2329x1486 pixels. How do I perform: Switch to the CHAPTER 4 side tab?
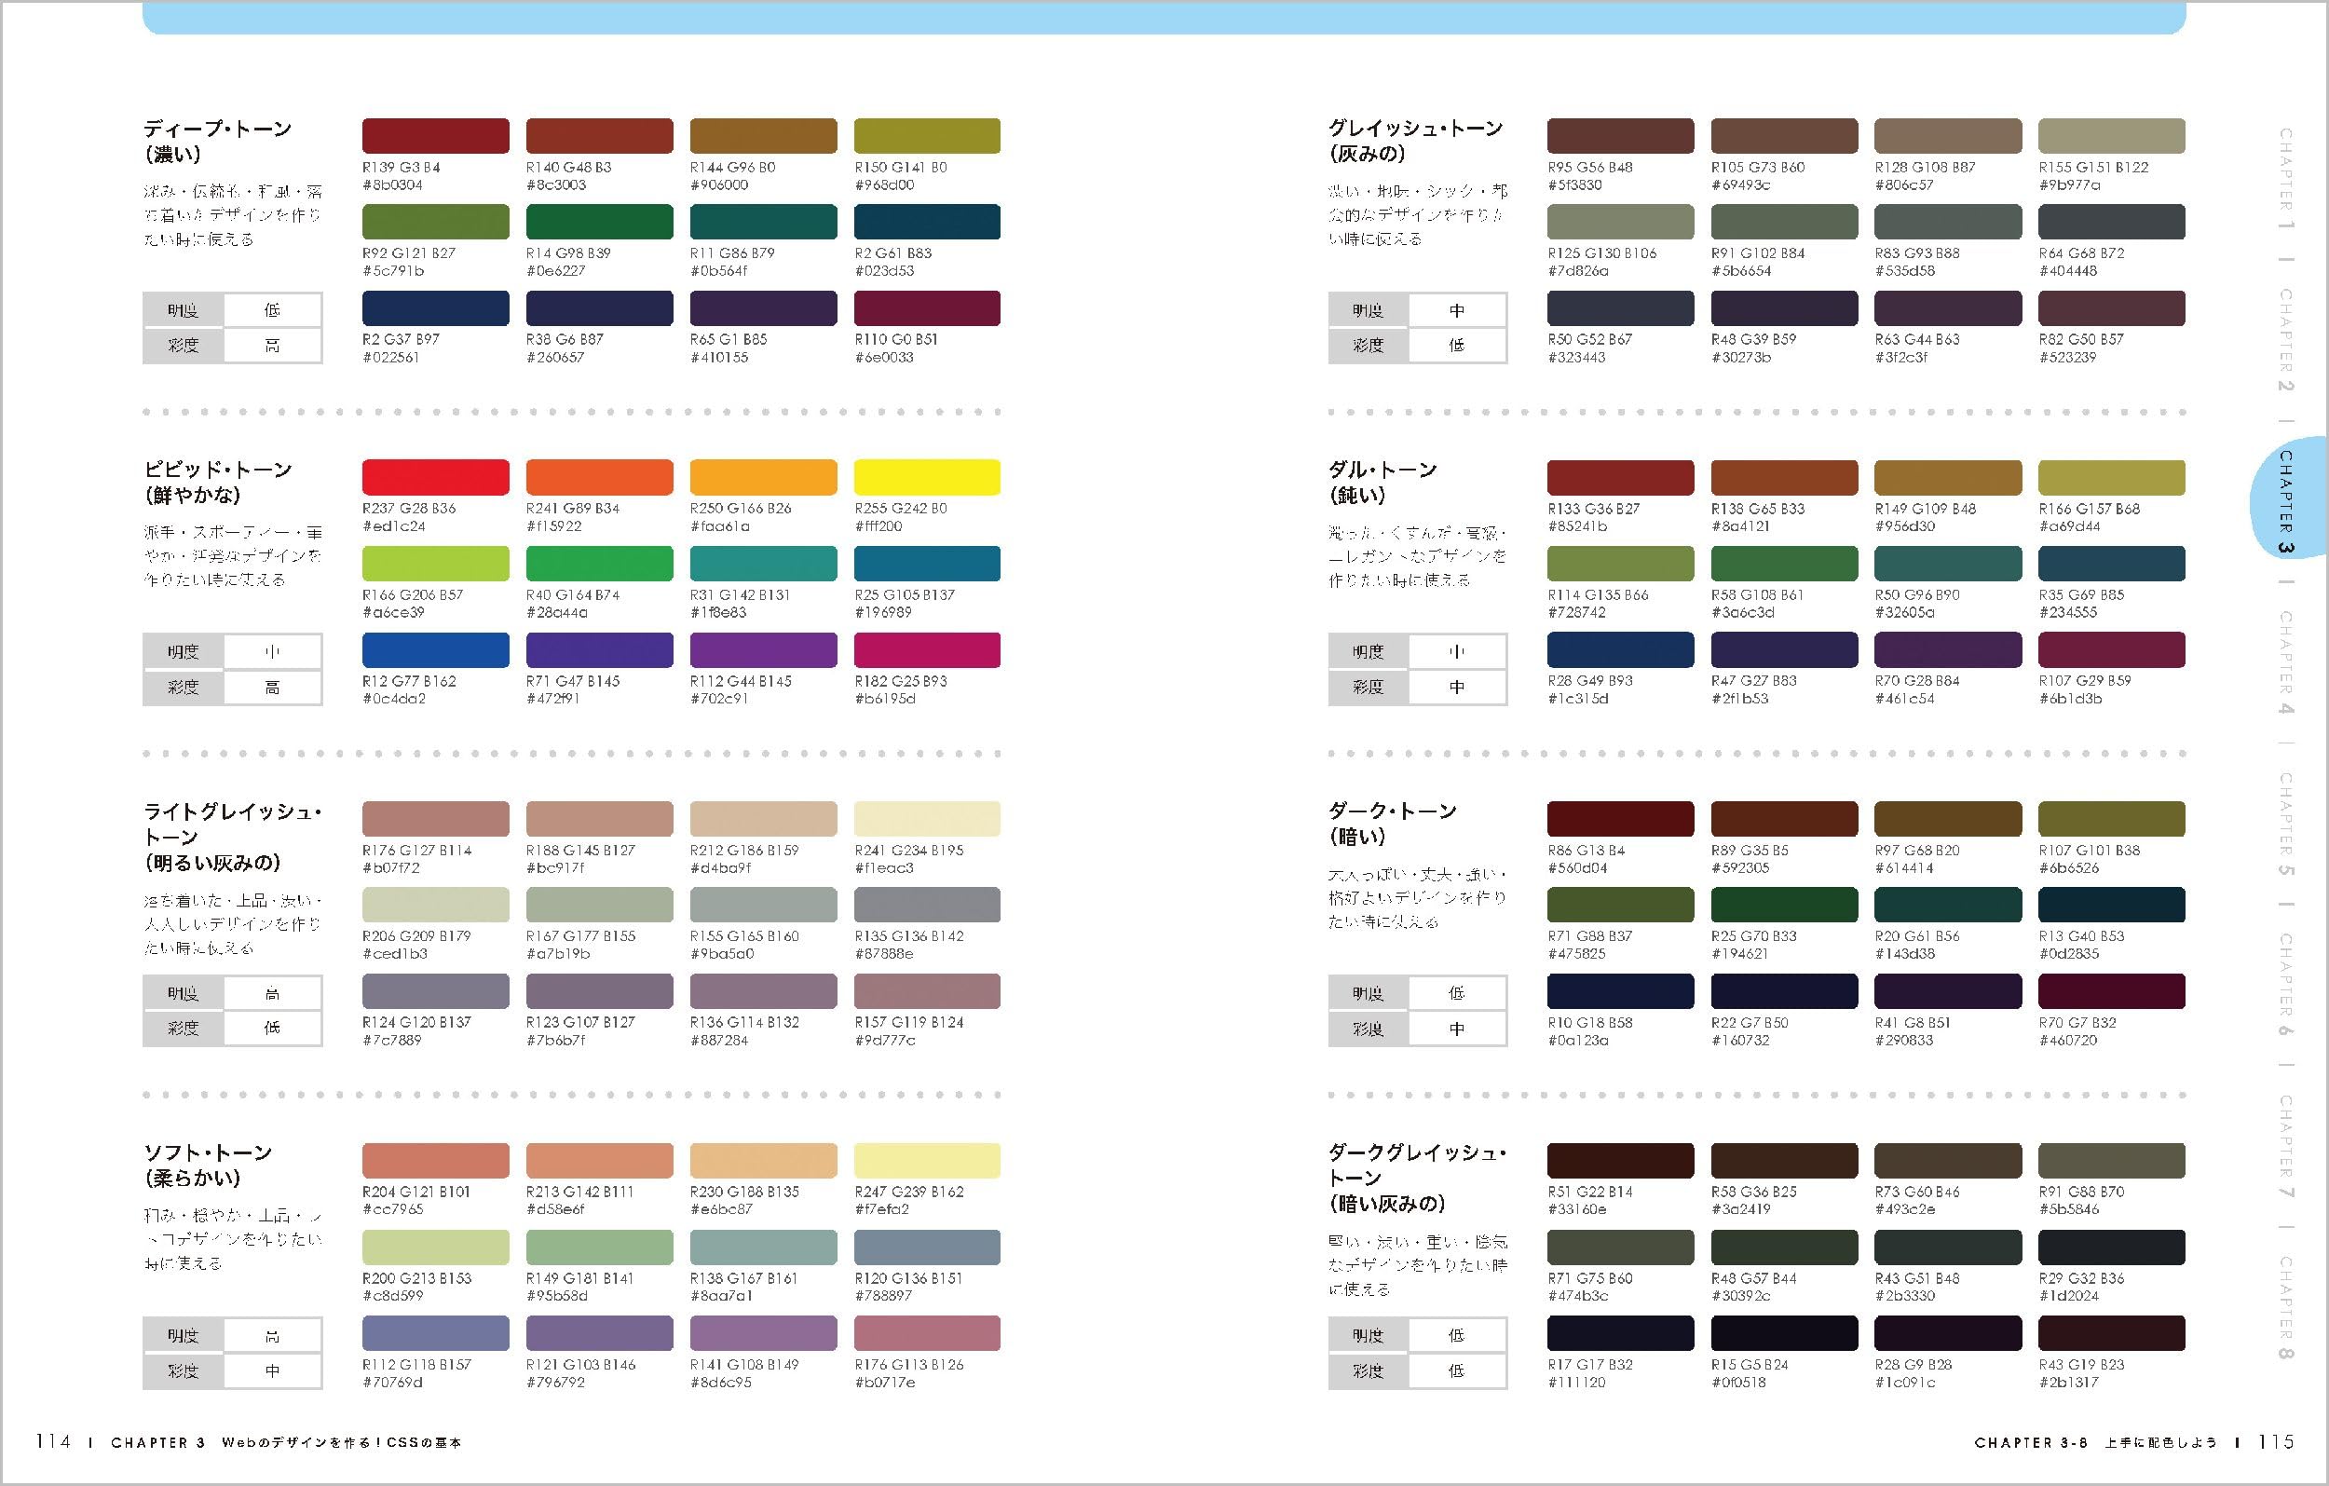tap(2286, 661)
